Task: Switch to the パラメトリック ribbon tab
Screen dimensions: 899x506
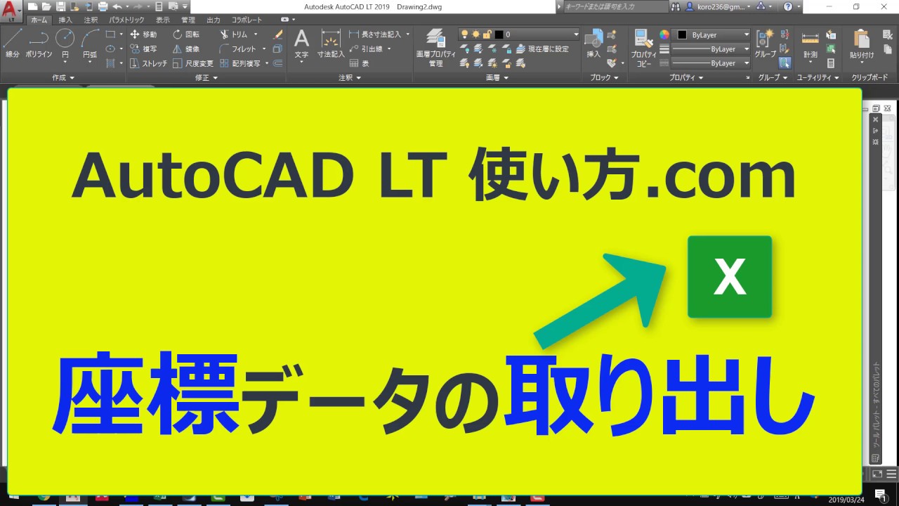Action: point(126,20)
